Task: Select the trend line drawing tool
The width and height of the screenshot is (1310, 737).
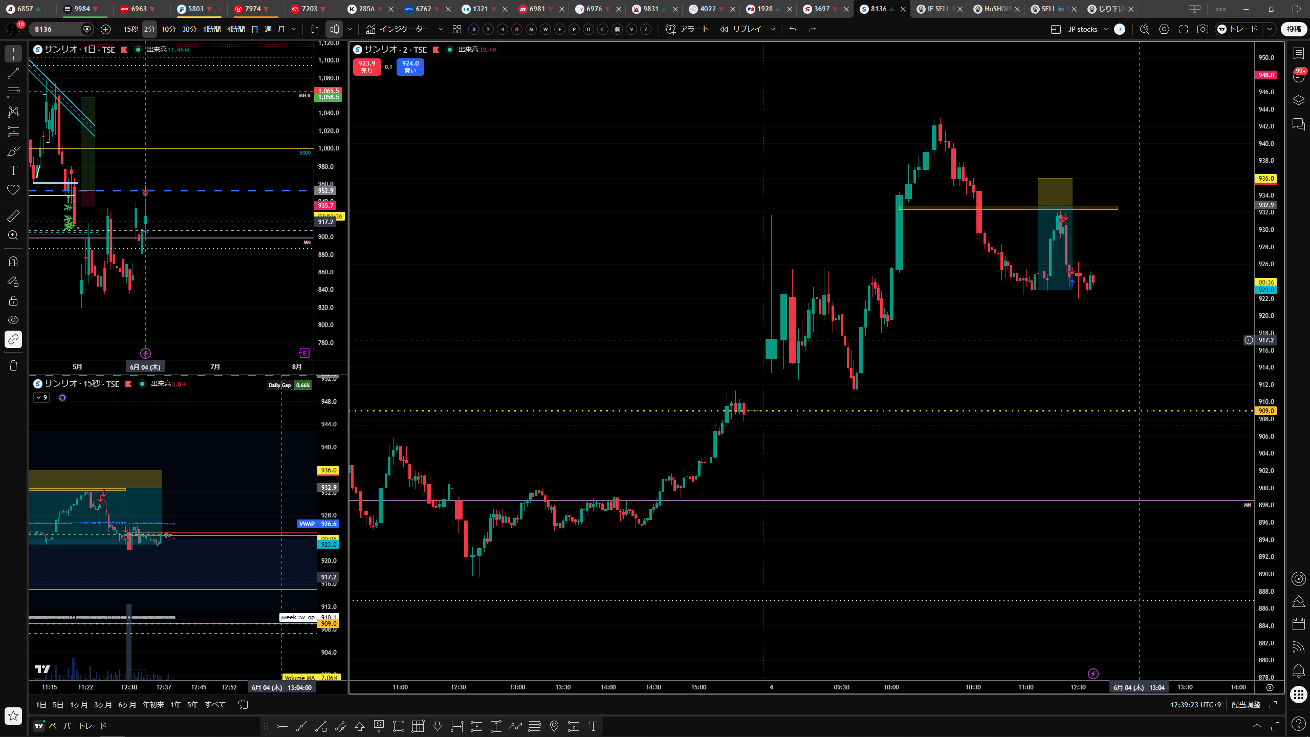Action: (13, 73)
